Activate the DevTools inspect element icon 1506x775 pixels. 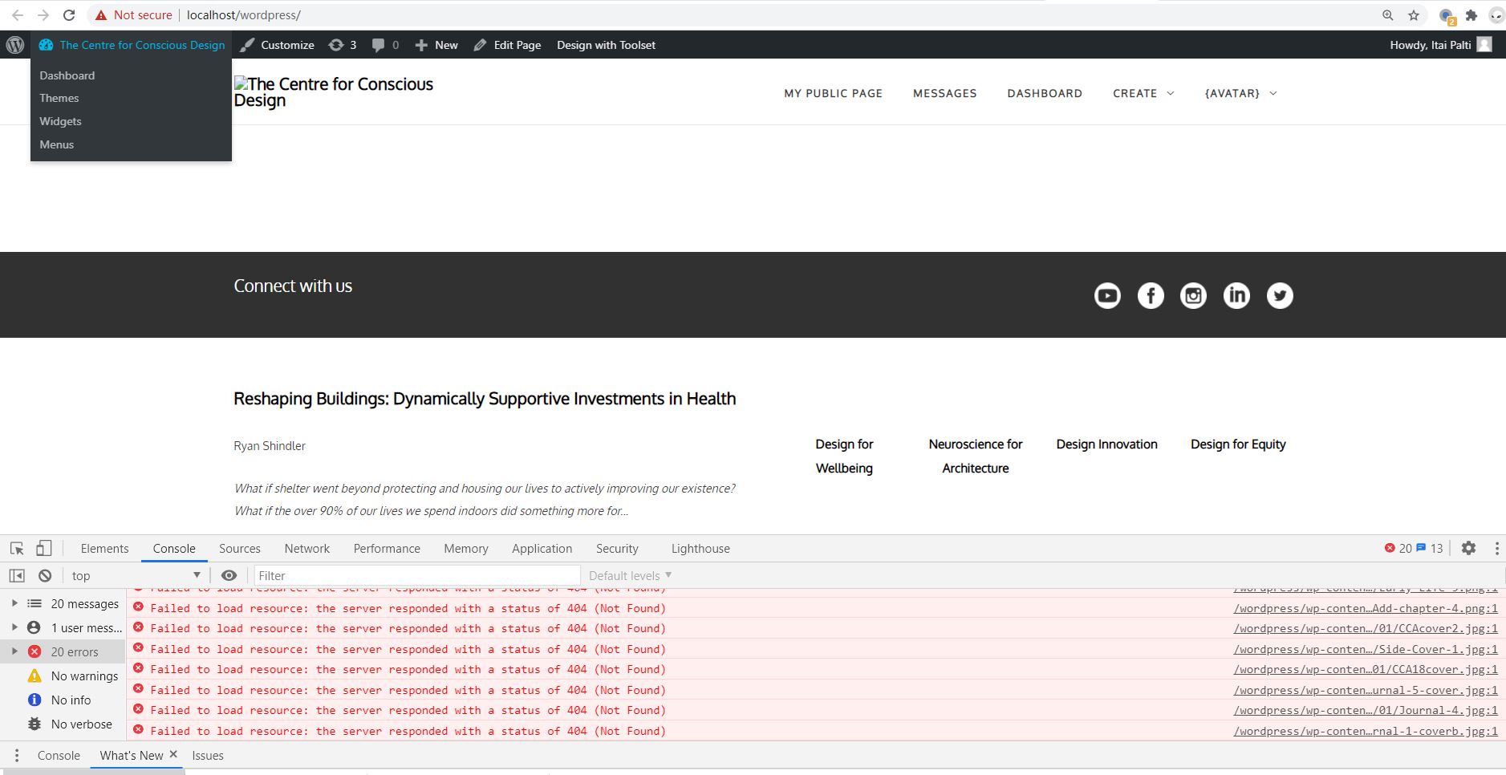(17, 549)
